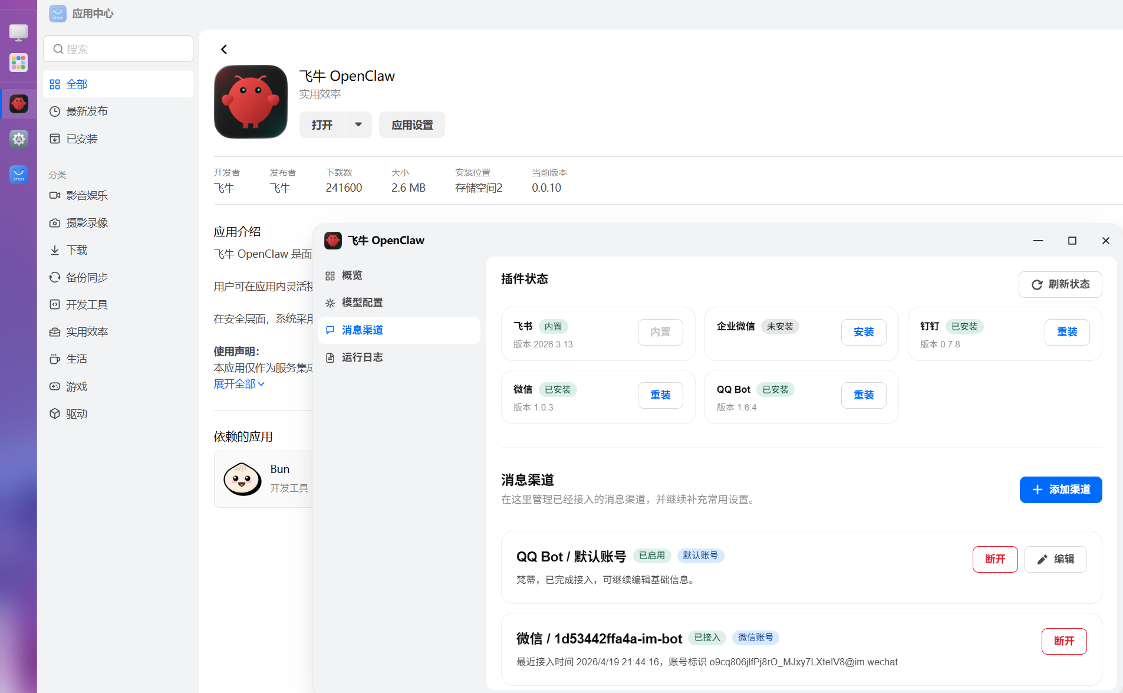Image resolution: width=1123 pixels, height=693 pixels.
Task: Click the search box in the sidebar
Action: point(118,48)
